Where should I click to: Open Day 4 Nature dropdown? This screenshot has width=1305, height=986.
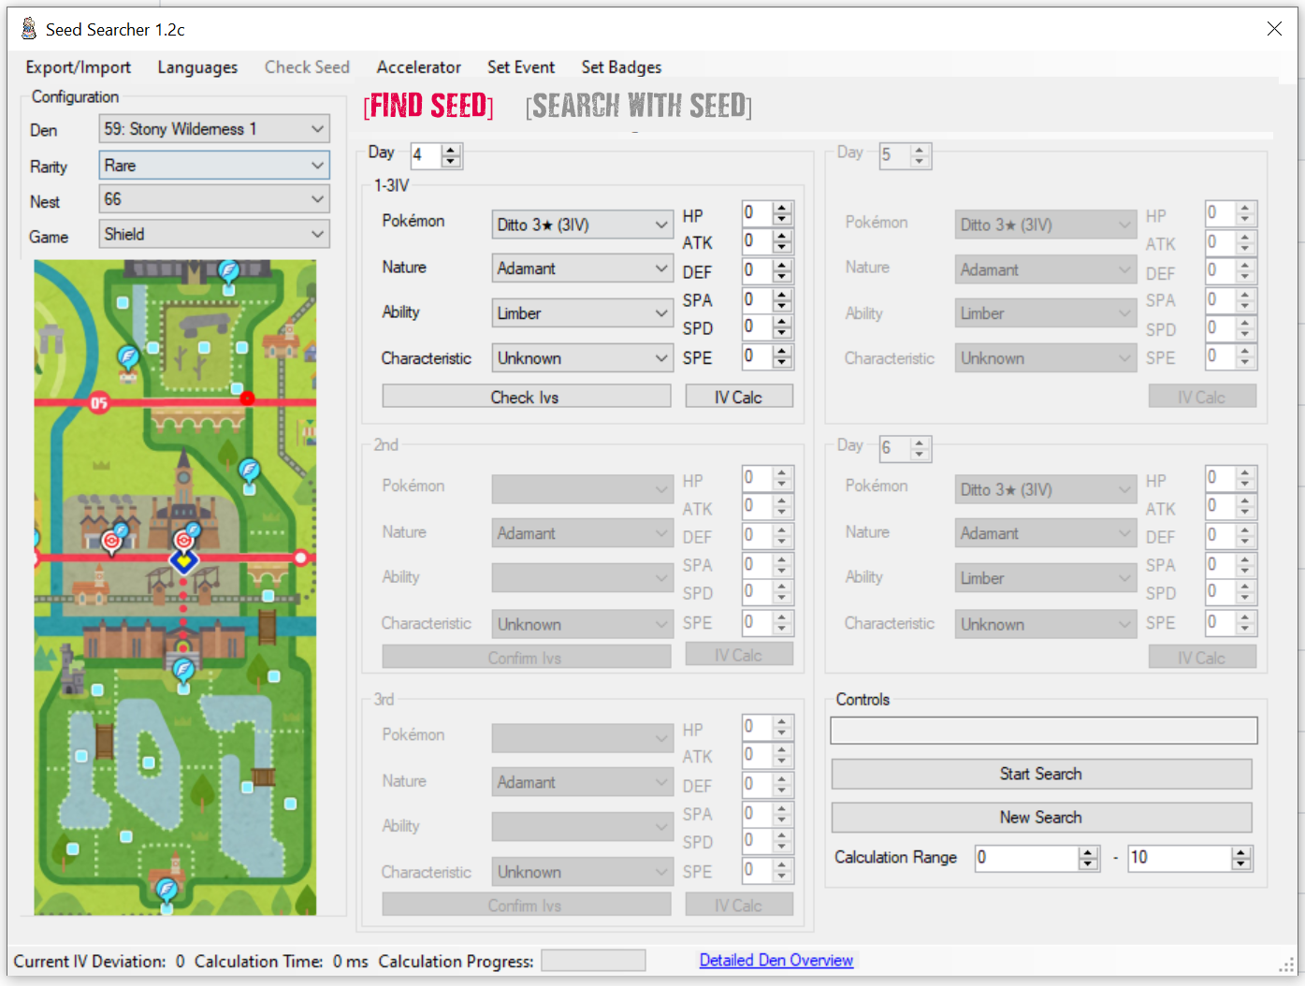[x=582, y=268]
